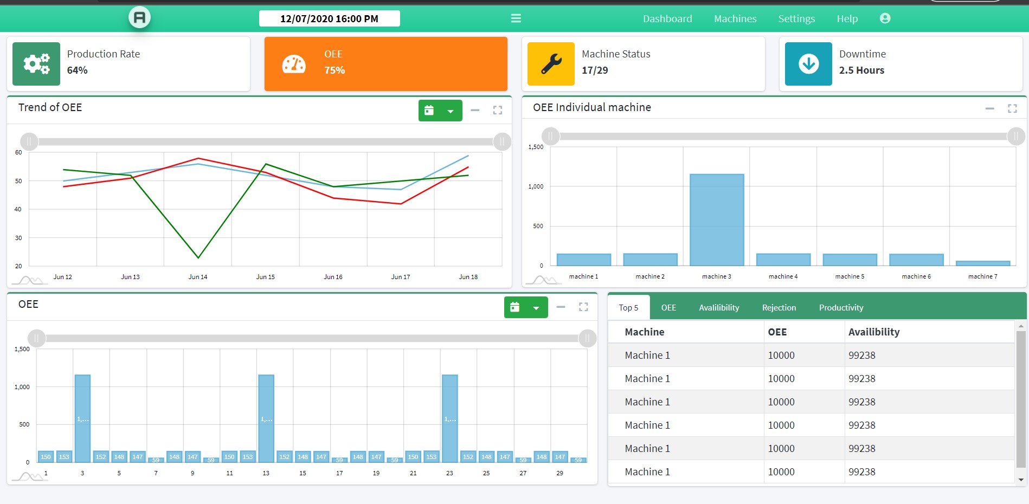Viewport: 1029px width, 504px height.
Task: Click the Downtime arrow icon
Action: (x=808, y=64)
